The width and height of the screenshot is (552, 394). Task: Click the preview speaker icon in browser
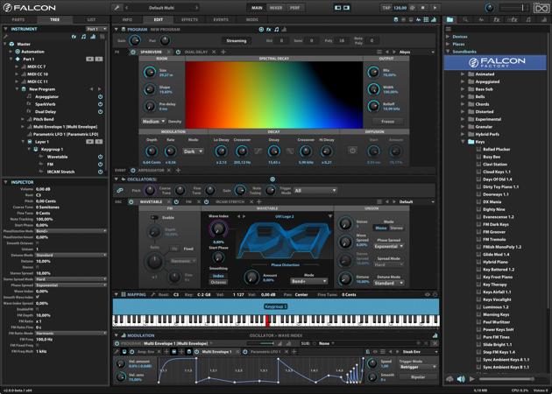[x=461, y=379]
